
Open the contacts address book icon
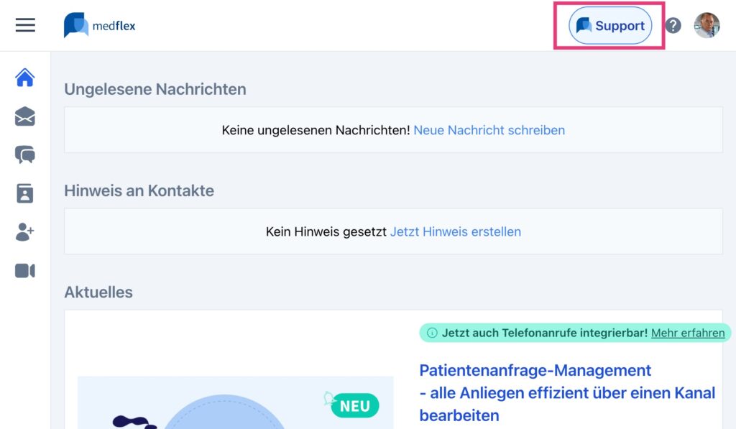pos(25,193)
